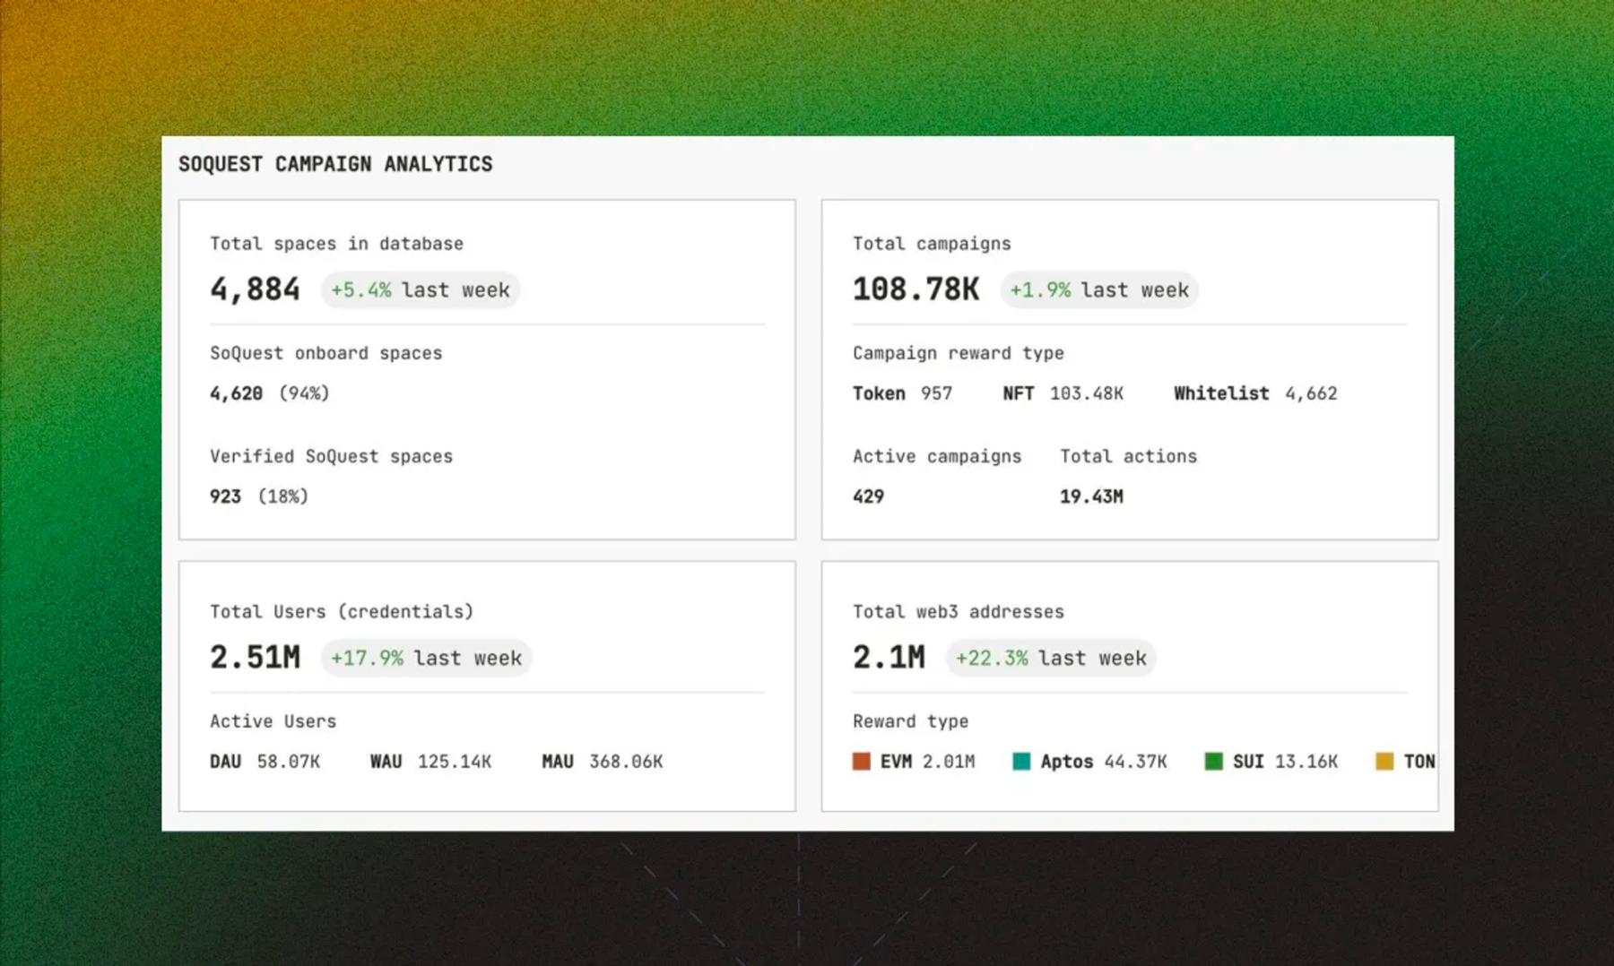1614x966 pixels.
Task: Click the yellow TON color swatch
Action: point(1384,762)
